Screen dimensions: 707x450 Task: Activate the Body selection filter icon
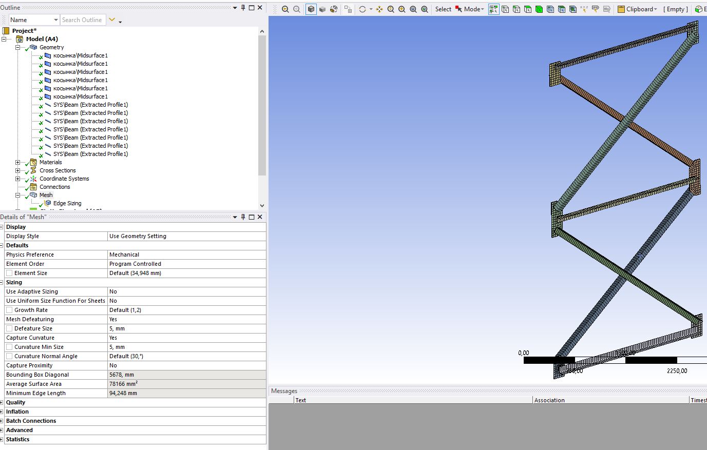(539, 9)
